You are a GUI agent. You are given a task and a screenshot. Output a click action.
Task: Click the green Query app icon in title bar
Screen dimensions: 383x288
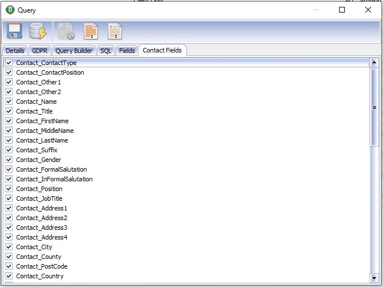point(10,10)
